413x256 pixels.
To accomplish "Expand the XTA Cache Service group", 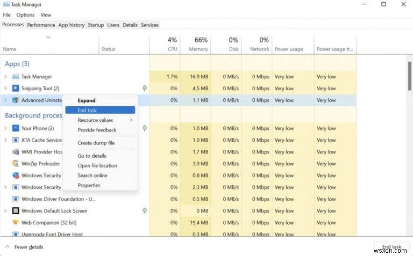I will [x=5, y=140].
